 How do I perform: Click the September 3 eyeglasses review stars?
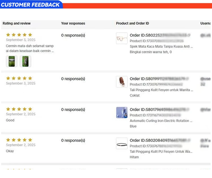pos(19,35)
